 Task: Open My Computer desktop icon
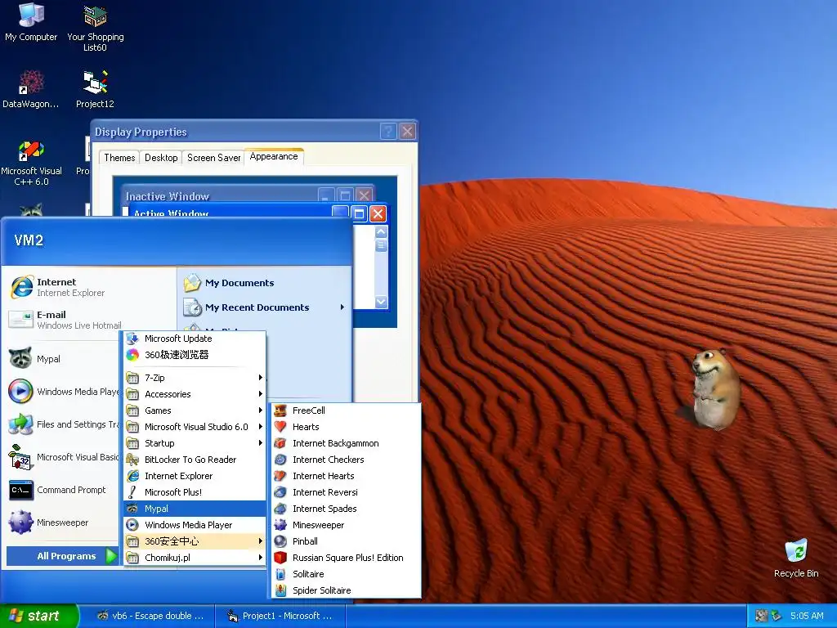coord(31,22)
